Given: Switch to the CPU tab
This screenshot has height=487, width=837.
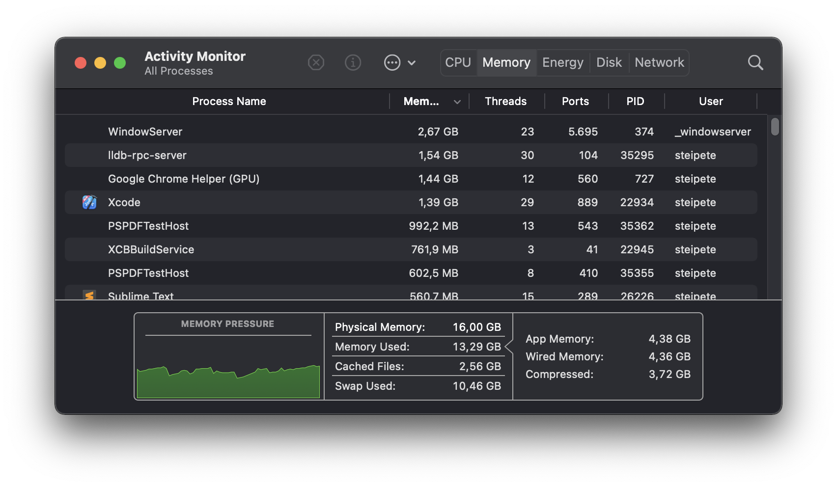Looking at the screenshot, I should tap(458, 63).
